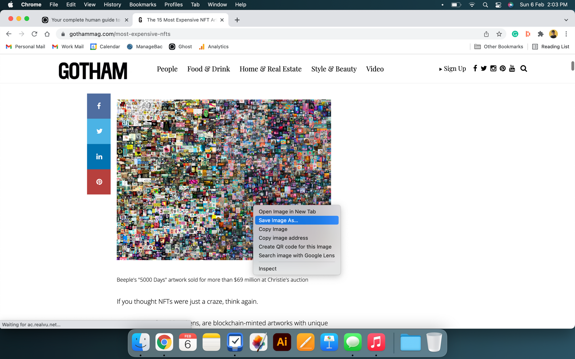The image size is (575, 359).
Task: Click the Sign Up link
Action: [x=454, y=69]
